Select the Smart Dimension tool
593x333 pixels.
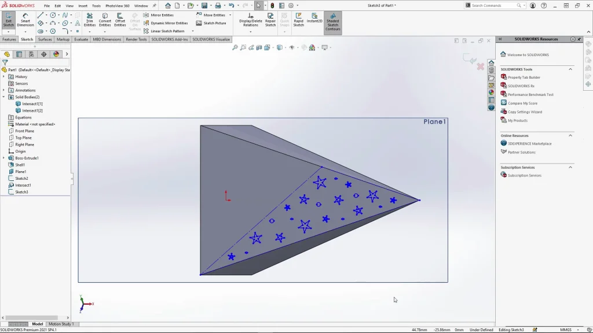[x=25, y=20]
